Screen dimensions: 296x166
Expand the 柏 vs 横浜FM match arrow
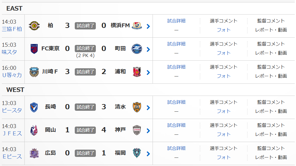click(x=148, y=26)
